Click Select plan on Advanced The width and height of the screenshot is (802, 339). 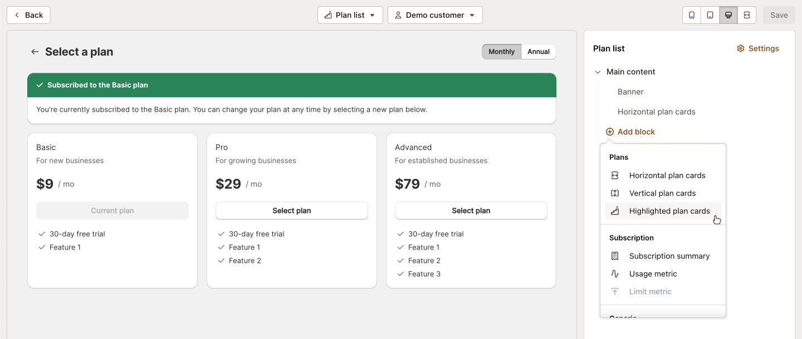(471, 211)
